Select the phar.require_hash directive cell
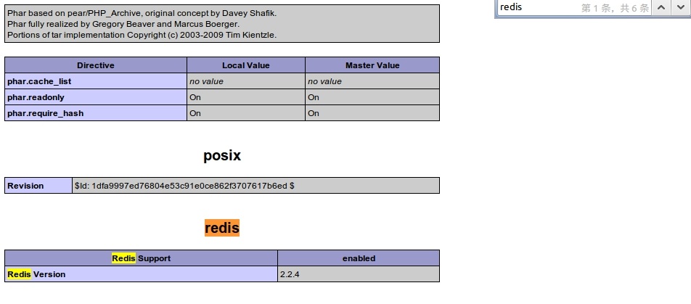Image resolution: width=691 pixels, height=304 pixels. 45,113
